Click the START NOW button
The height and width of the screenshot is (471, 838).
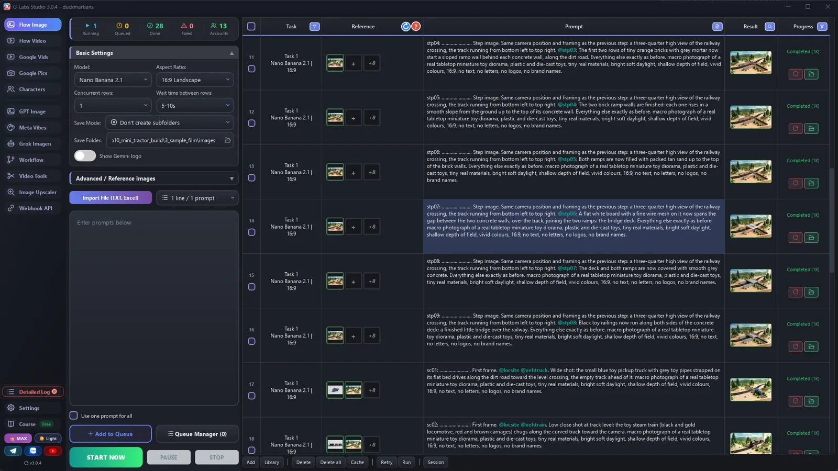(106, 457)
